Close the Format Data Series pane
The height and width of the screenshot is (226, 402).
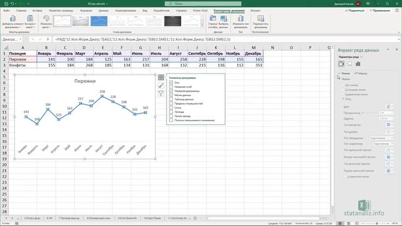[396, 49]
